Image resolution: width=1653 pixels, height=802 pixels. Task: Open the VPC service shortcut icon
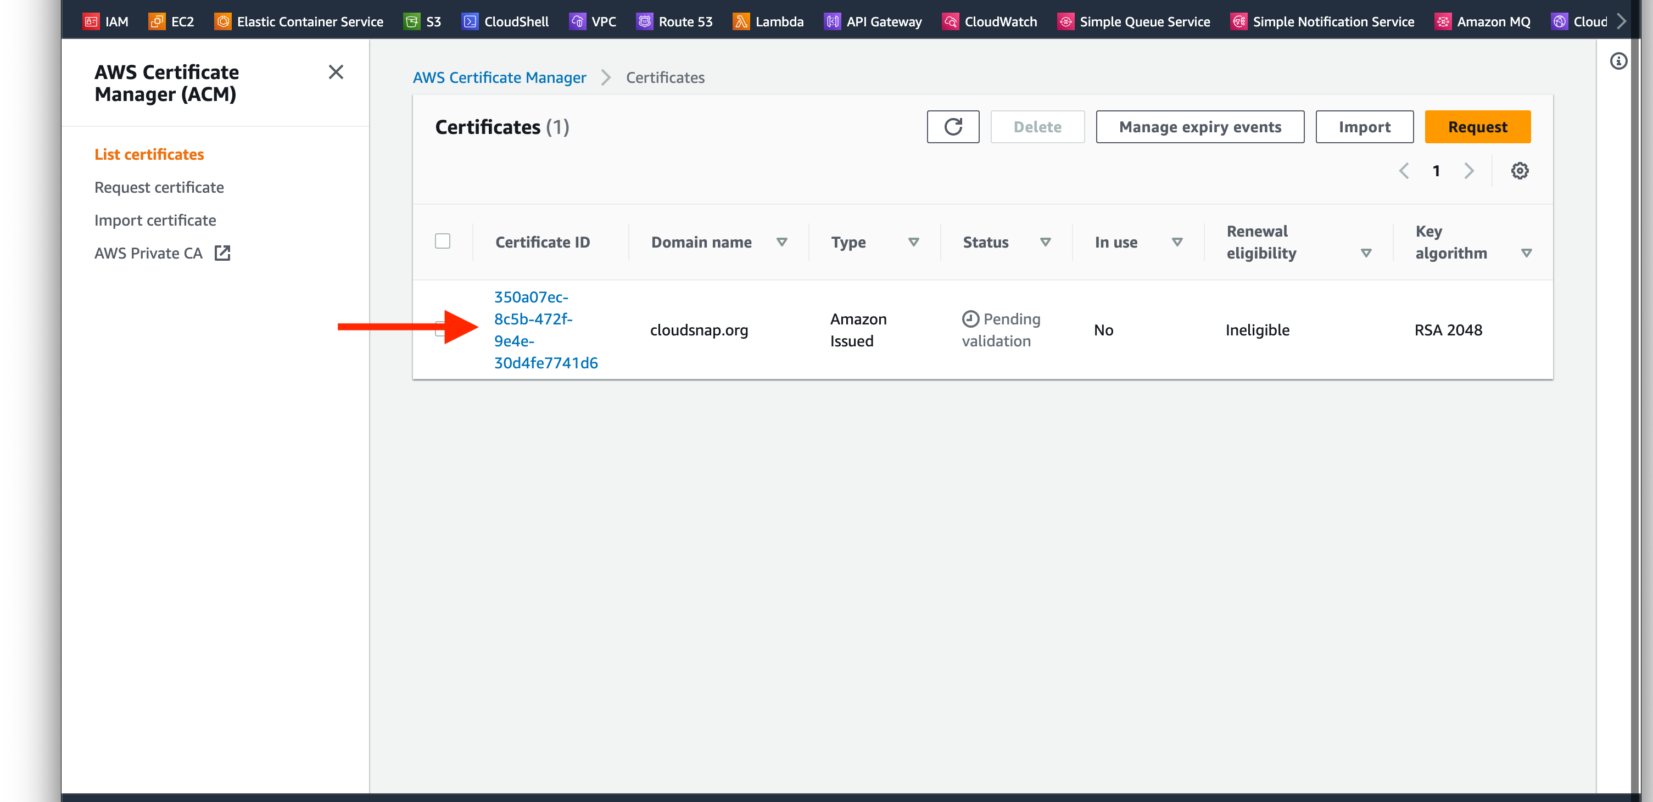pos(577,21)
